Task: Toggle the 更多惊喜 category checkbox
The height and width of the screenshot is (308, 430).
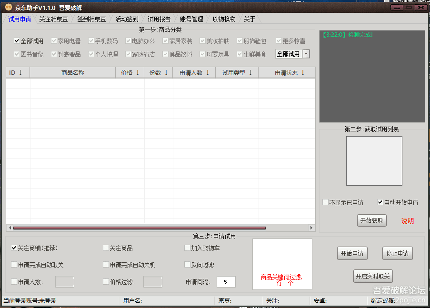Action: tap(279, 41)
